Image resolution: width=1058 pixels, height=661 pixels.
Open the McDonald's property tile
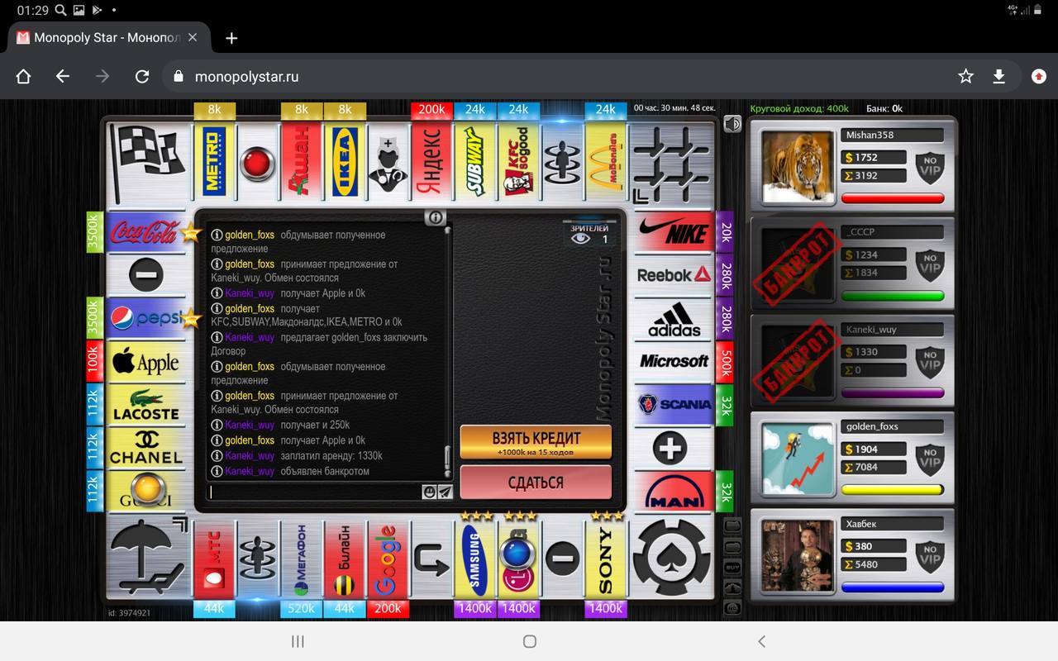pyautogui.click(x=606, y=162)
